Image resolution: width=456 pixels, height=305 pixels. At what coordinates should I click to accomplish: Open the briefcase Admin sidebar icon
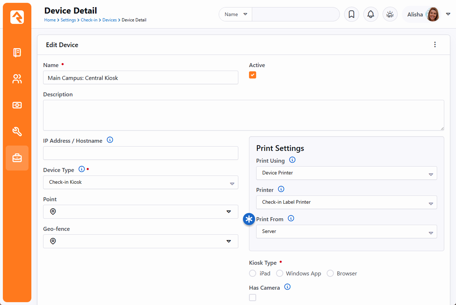click(17, 158)
